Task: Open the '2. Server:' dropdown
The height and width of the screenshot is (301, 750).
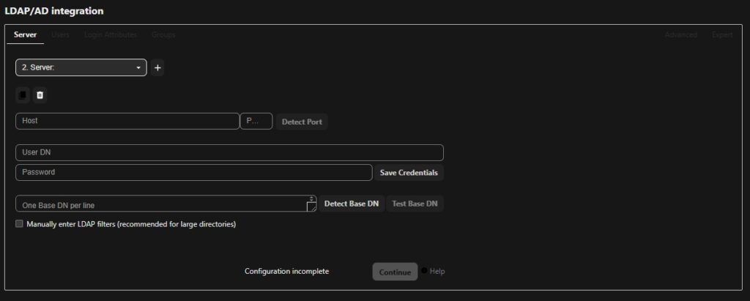Action: pyautogui.click(x=81, y=67)
